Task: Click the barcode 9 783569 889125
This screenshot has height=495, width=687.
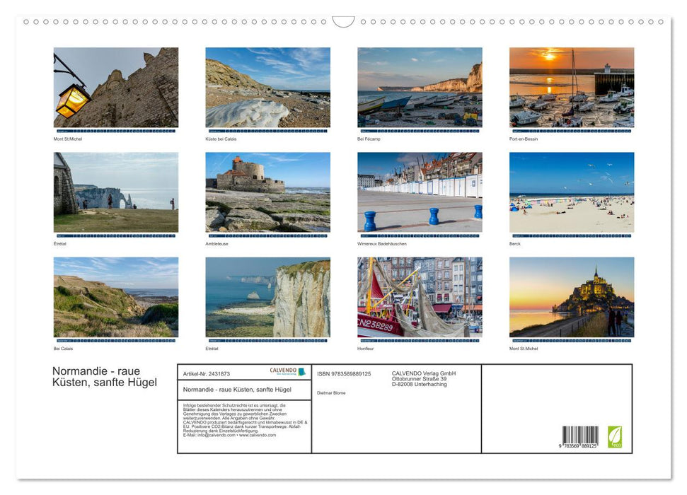Action: point(579,437)
